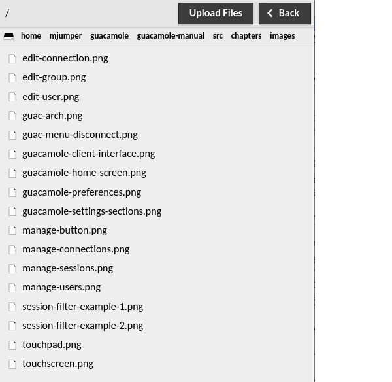392x382 pixels.
Task: Download guacamole-client-interface.png file
Action: point(89,154)
